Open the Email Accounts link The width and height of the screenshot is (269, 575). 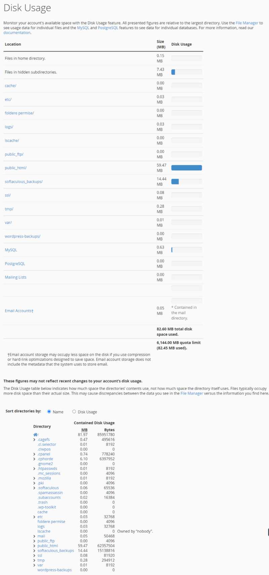coord(19,311)
